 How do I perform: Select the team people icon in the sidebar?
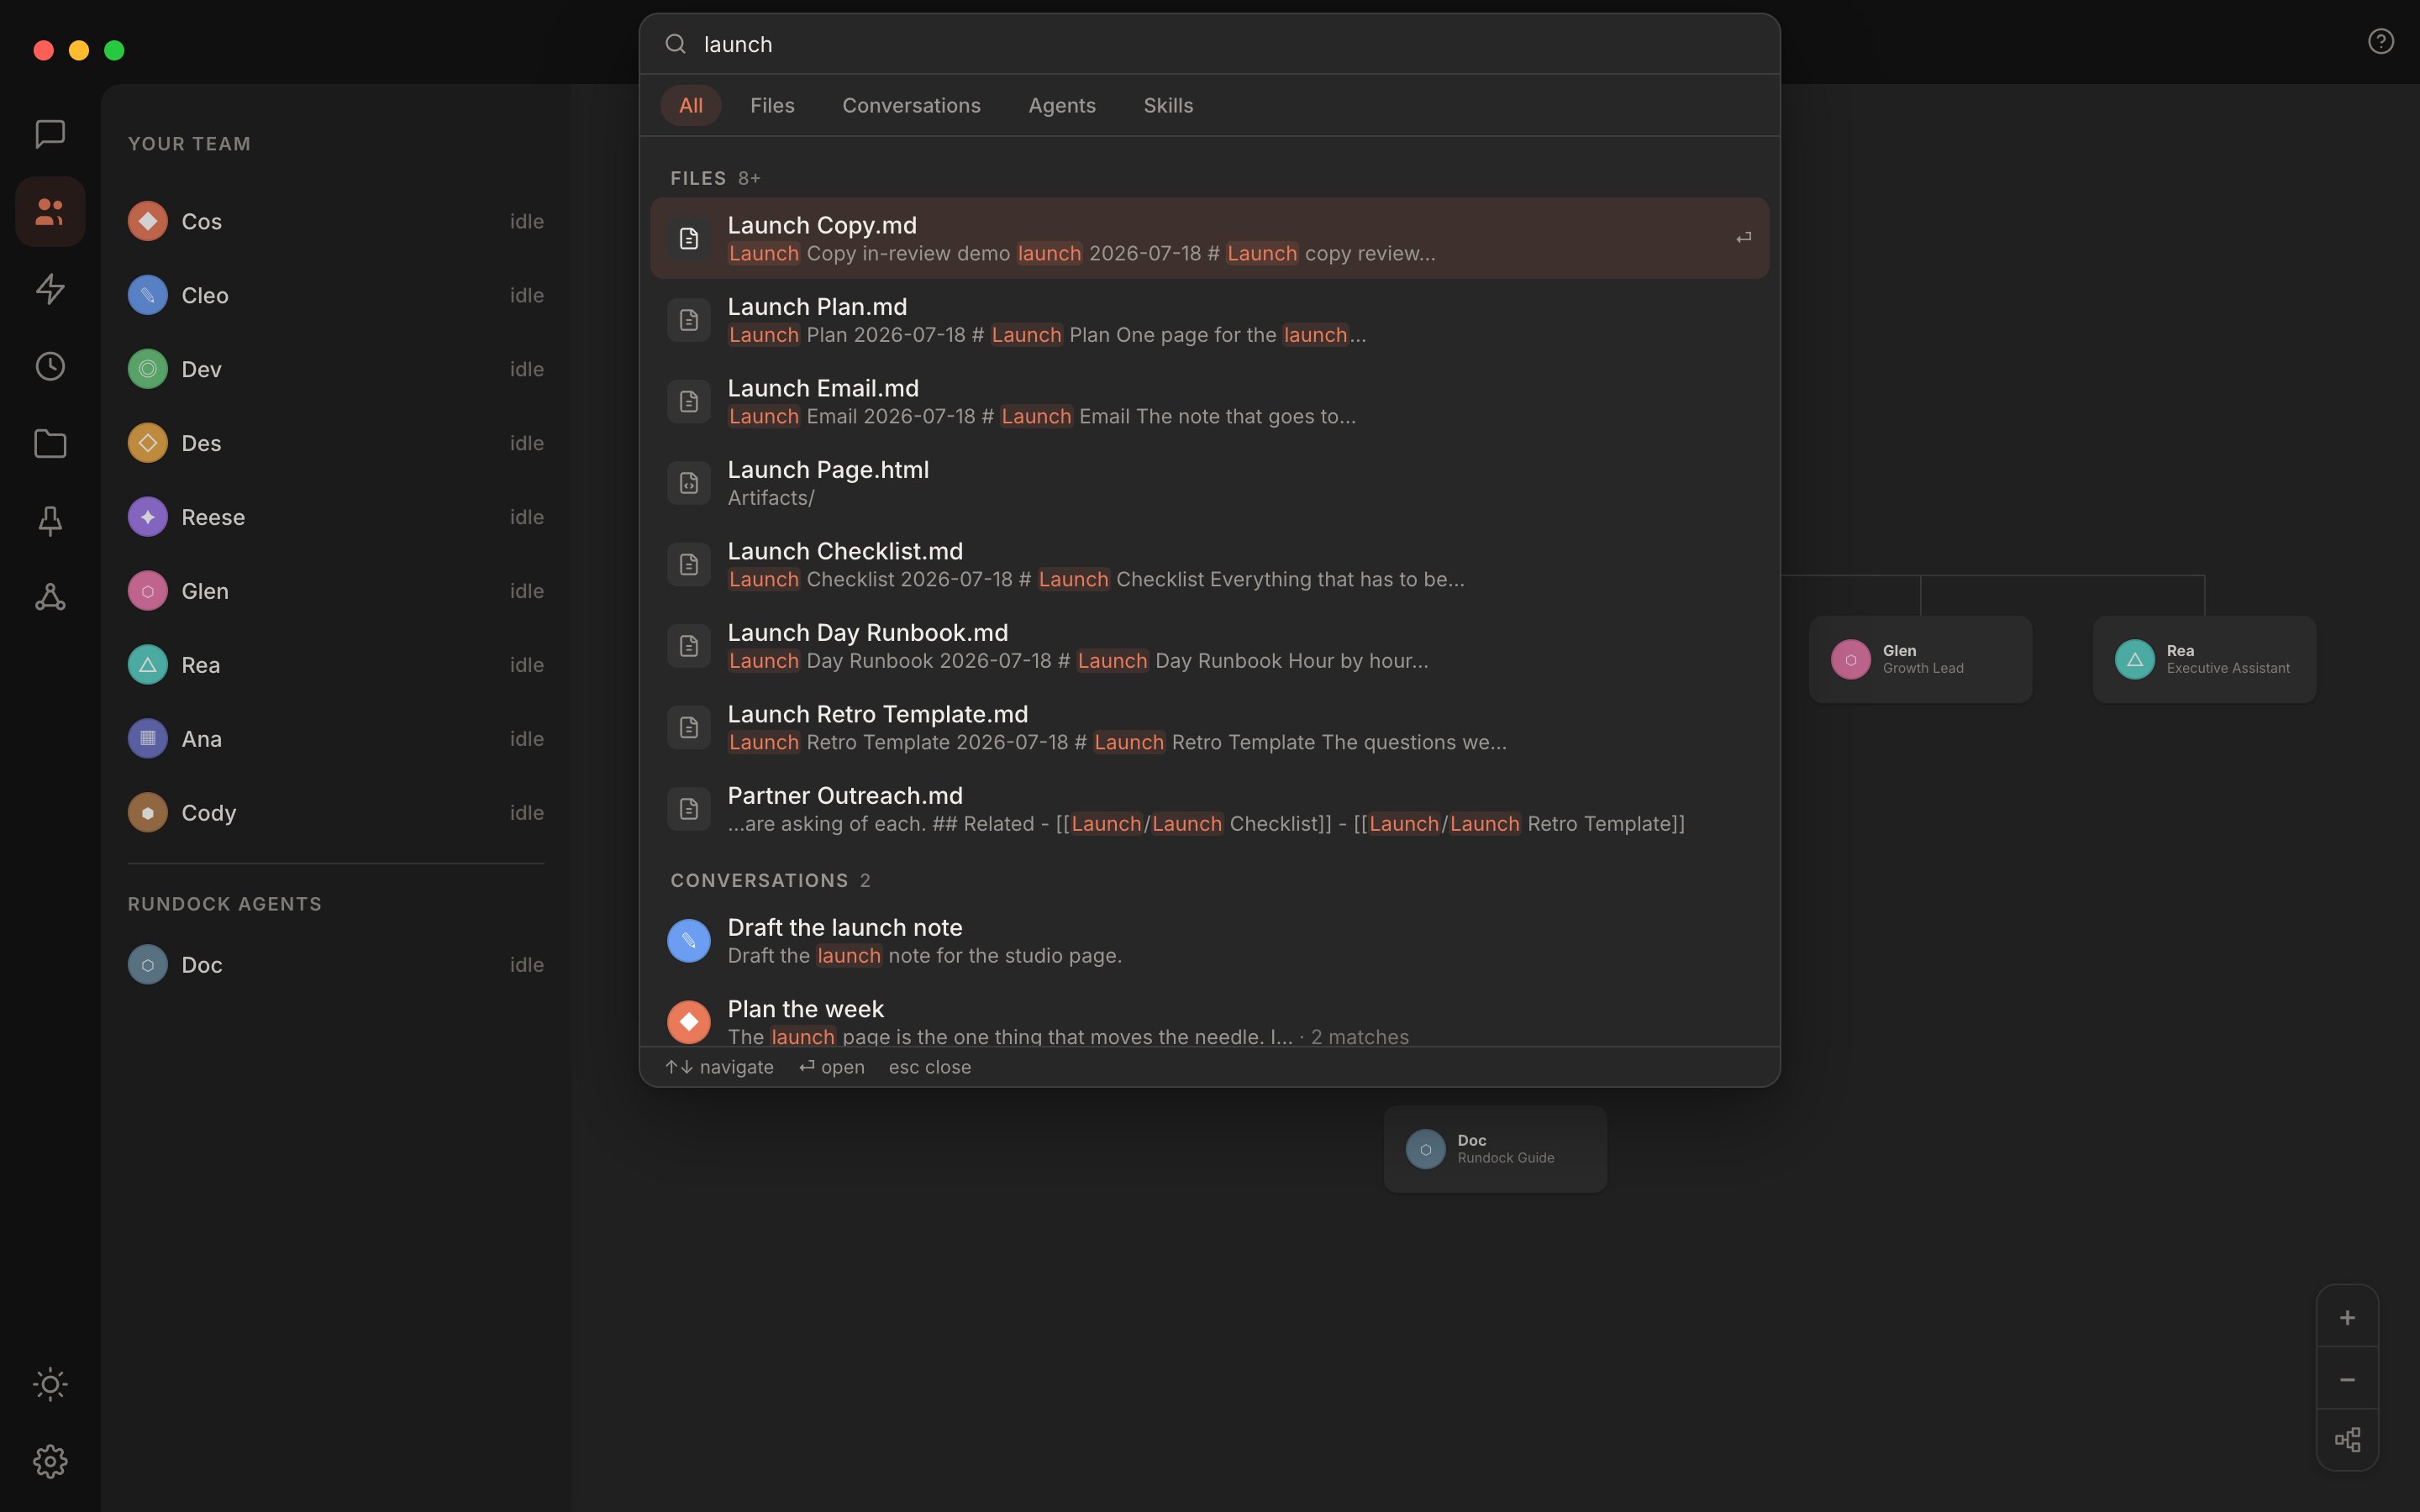50,212
